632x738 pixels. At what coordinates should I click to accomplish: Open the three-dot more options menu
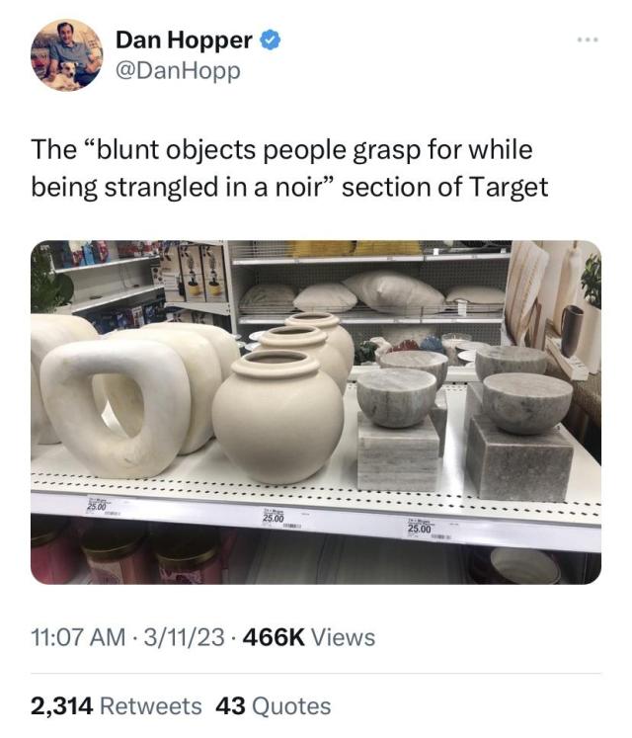(x=588, y=41)
